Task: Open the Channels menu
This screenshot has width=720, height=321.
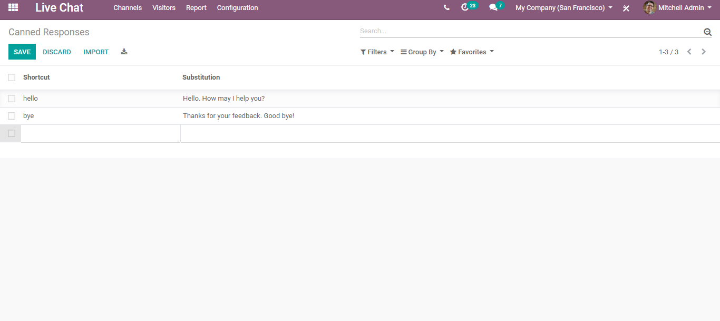Action: click(128, 8)
